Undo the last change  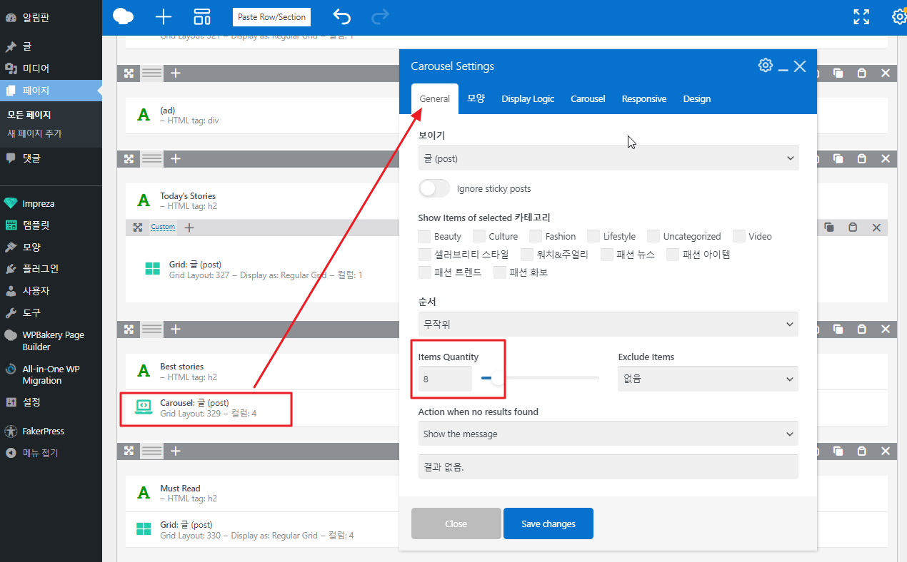[342, 16]
